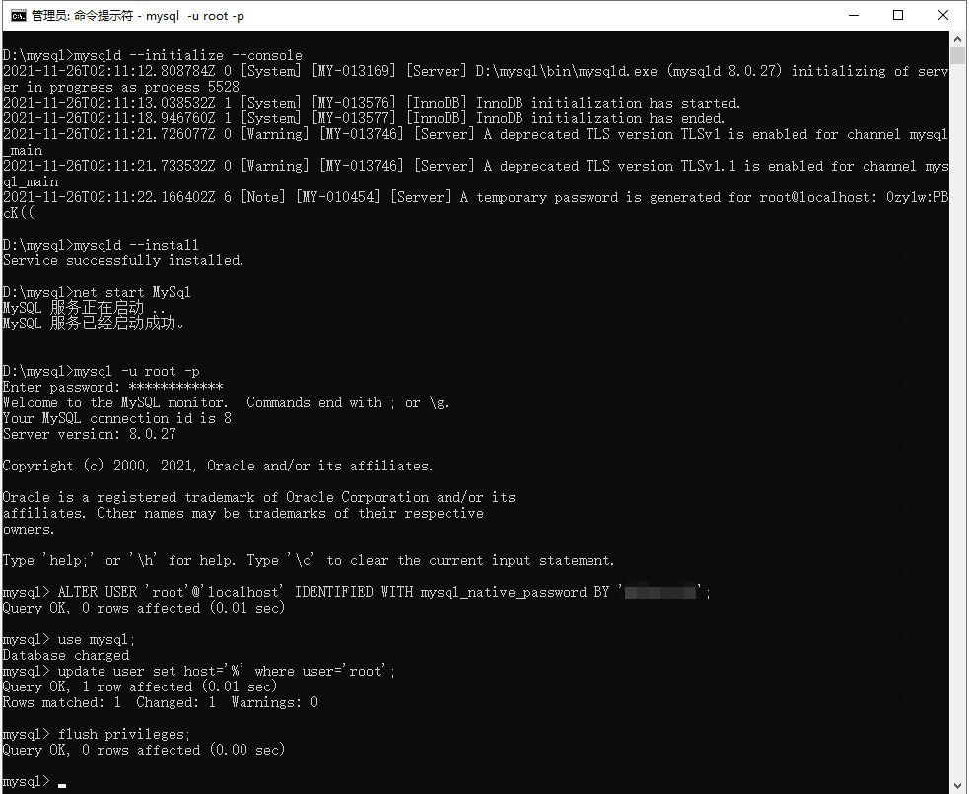
Task: Click the 'D:\mysql>mysql -u root -p' command line
Action: pos(102,372)
